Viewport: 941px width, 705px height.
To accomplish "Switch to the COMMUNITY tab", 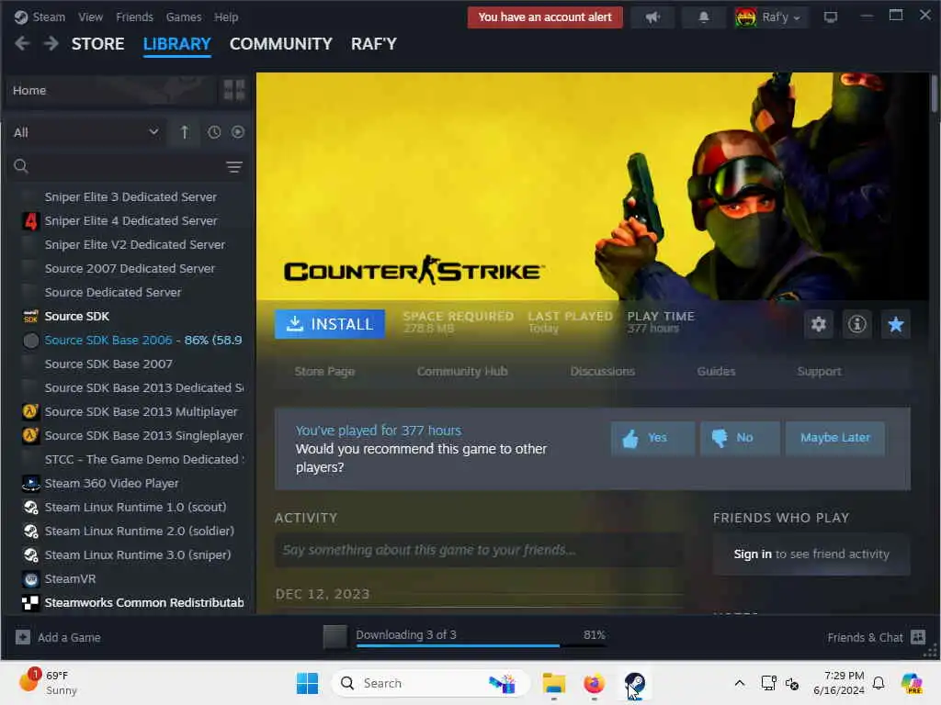I will coord(281,44).
